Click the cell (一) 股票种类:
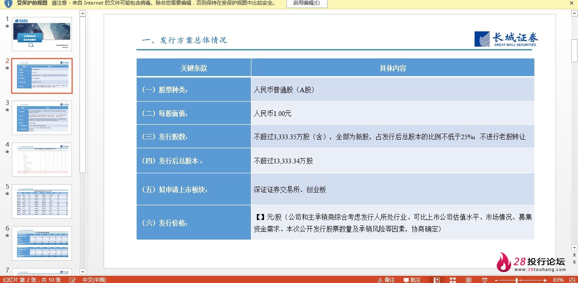Image resolution: width=578 pixels, height=283 pixels. 194,90
